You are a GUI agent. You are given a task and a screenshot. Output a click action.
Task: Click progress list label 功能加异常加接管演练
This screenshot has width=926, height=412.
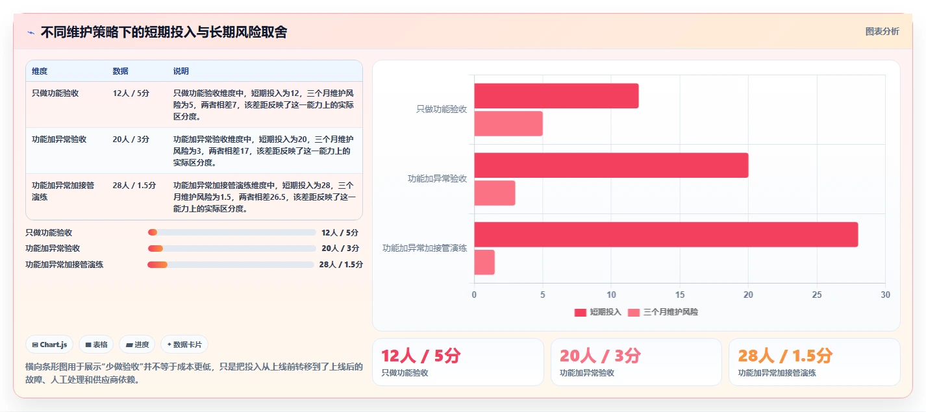click(x=64, y=264)
